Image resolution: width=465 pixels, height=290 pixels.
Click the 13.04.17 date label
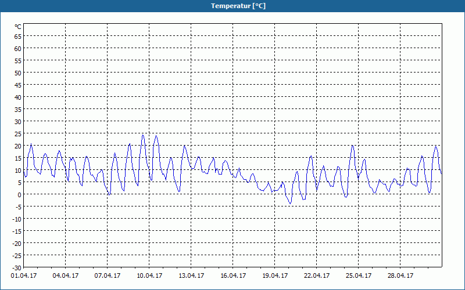(x=191, y=275)
